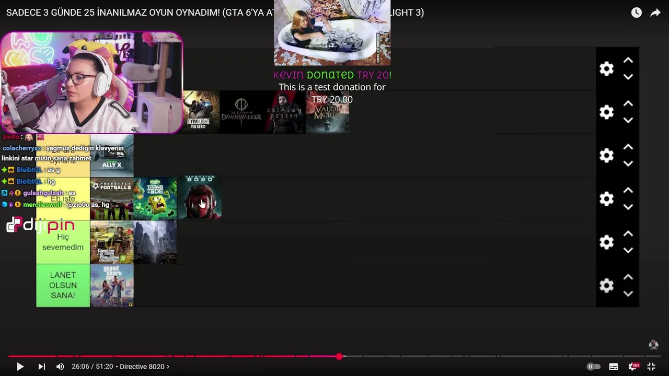Move the LANET OLSUN SANA! row up
The height and width of the screenshot is (376, 669).
[628, 277]
